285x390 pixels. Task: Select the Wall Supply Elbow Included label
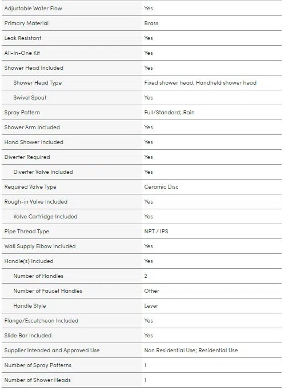coord(40,246)
